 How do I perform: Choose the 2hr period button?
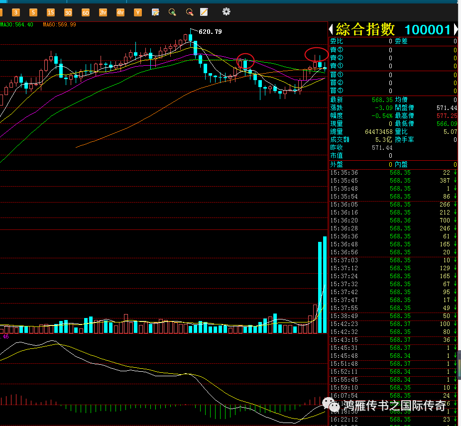click(x=103, y=12)
